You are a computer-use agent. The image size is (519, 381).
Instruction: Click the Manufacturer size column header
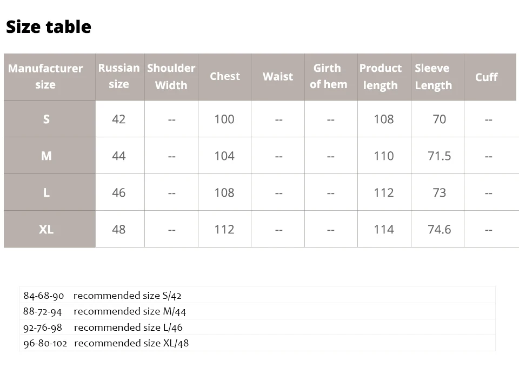pos(45,77)
